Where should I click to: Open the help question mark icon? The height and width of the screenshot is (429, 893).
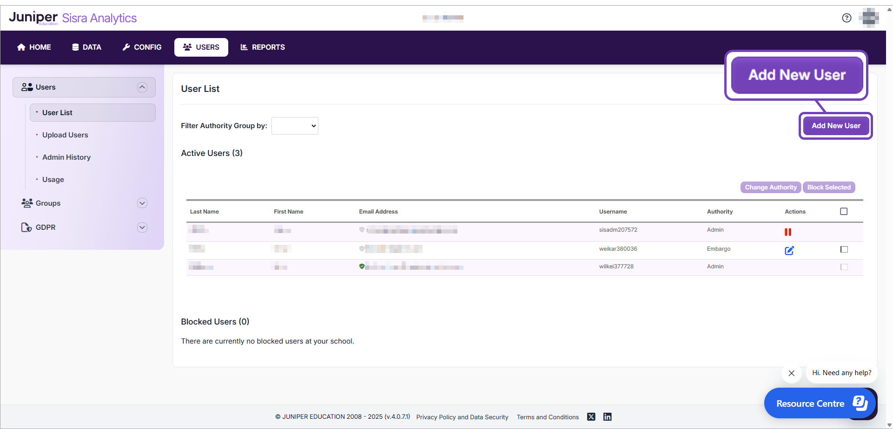point(847,18)
